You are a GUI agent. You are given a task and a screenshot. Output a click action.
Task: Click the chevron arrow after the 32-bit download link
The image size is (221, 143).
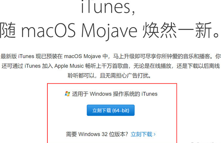155,134
